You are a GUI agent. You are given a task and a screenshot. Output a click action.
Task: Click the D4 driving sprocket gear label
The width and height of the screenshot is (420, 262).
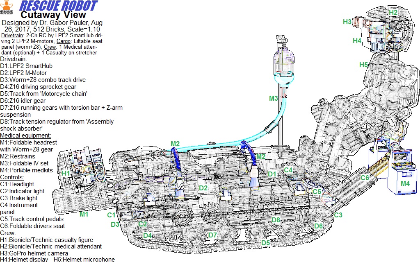(x=148, y=235)
